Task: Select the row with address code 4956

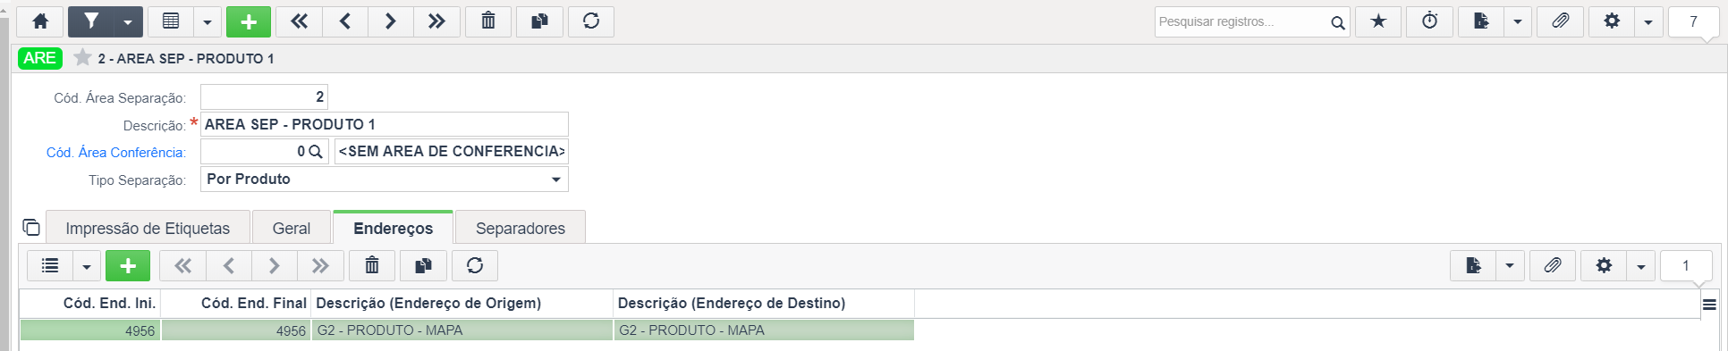Action: 467,330
